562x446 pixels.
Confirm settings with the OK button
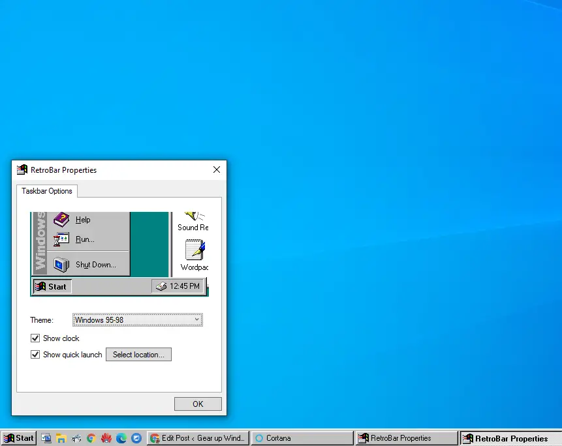tap(198, 404)
